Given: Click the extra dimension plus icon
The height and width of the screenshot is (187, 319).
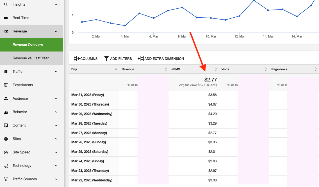Looking at the screenshot, I should point(141,59).
